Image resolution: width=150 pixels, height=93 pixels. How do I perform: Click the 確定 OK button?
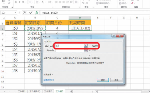coord(103,80)
